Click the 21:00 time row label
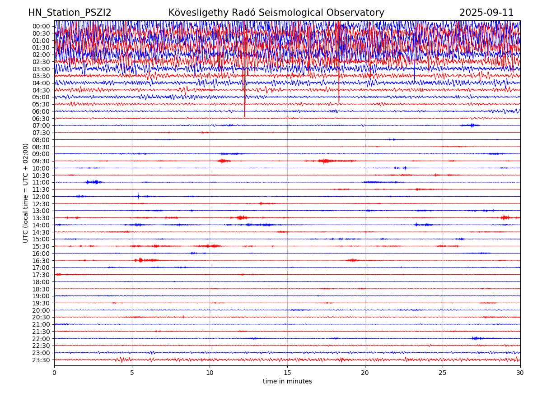 (x=41, y=324)
